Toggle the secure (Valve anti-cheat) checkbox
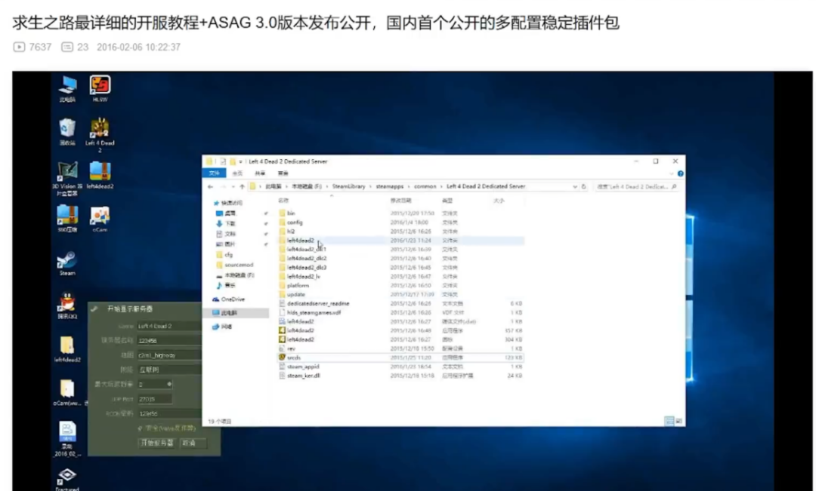 tap(141, 428)
